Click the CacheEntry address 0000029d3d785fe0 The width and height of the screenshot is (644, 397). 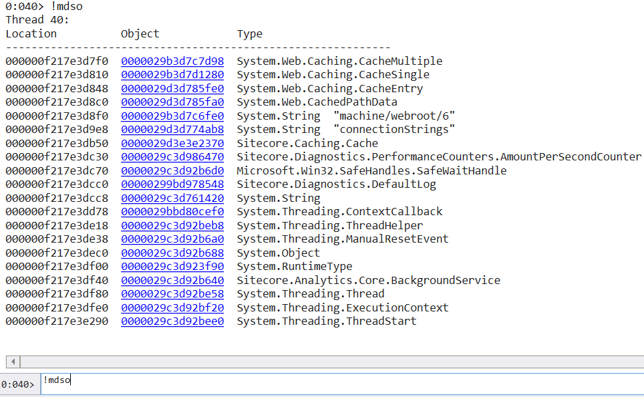(x=172, y=88)
